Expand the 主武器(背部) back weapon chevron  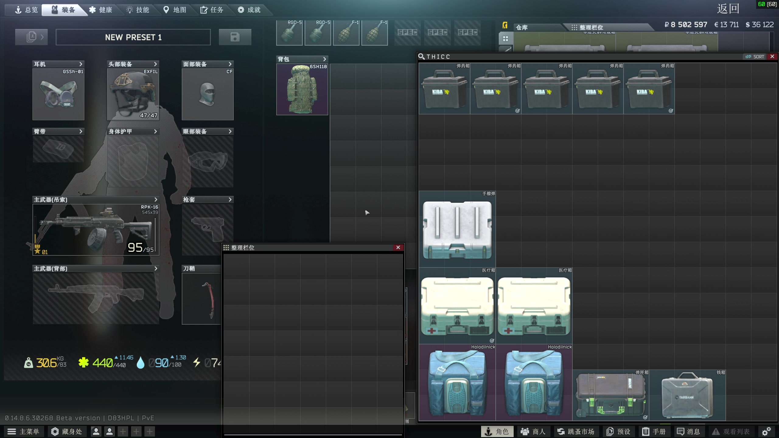tap(156, 269)
